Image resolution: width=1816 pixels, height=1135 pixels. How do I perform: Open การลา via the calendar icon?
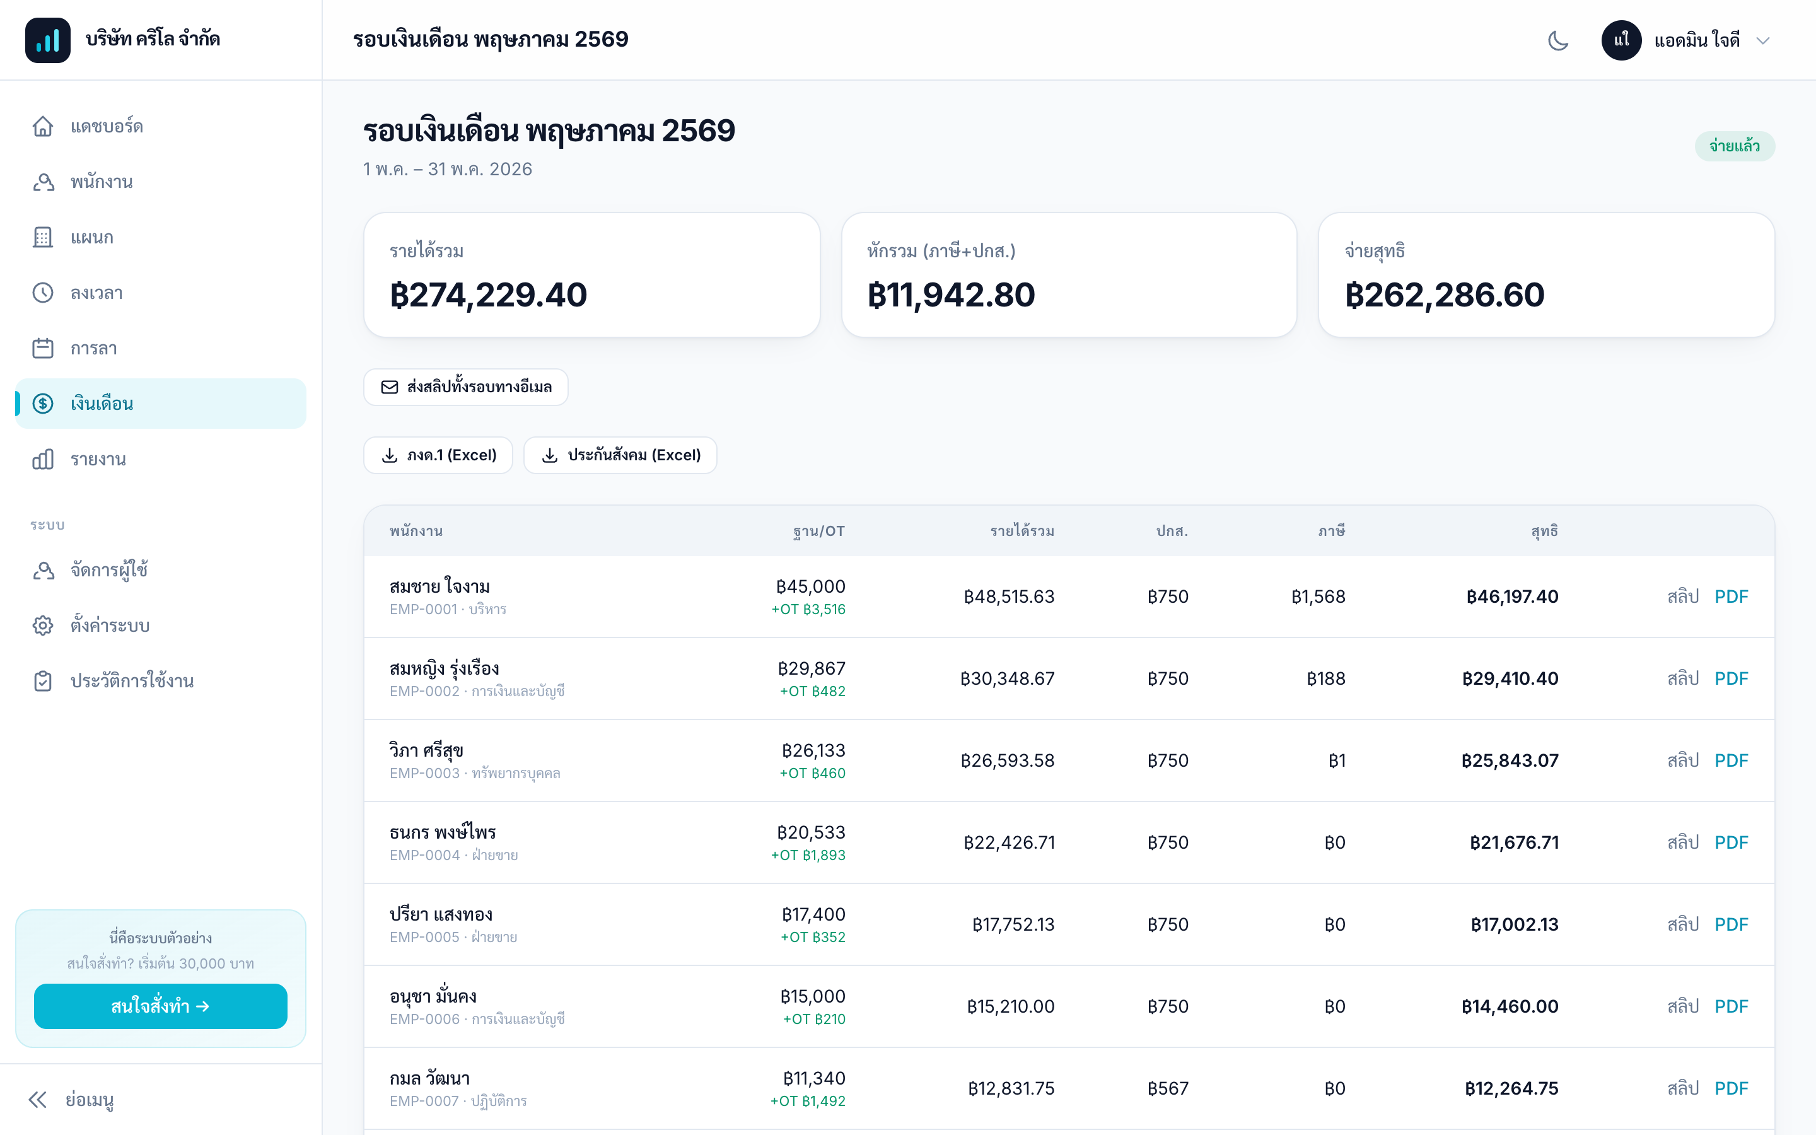pyautogui.click(x=43, y=348)
